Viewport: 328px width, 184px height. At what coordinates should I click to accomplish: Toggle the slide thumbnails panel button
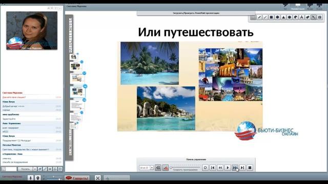[158, 168]
